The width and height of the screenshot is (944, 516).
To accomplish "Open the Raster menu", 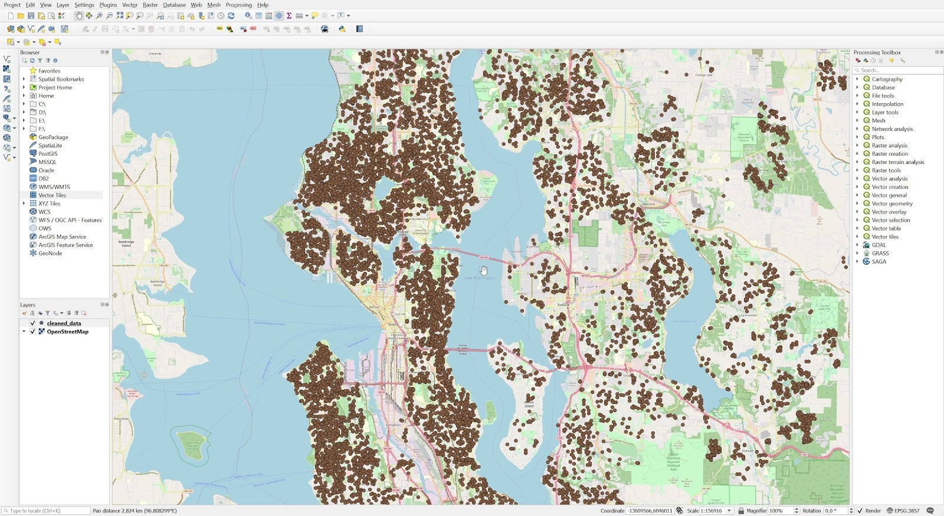I will [150, 5].
